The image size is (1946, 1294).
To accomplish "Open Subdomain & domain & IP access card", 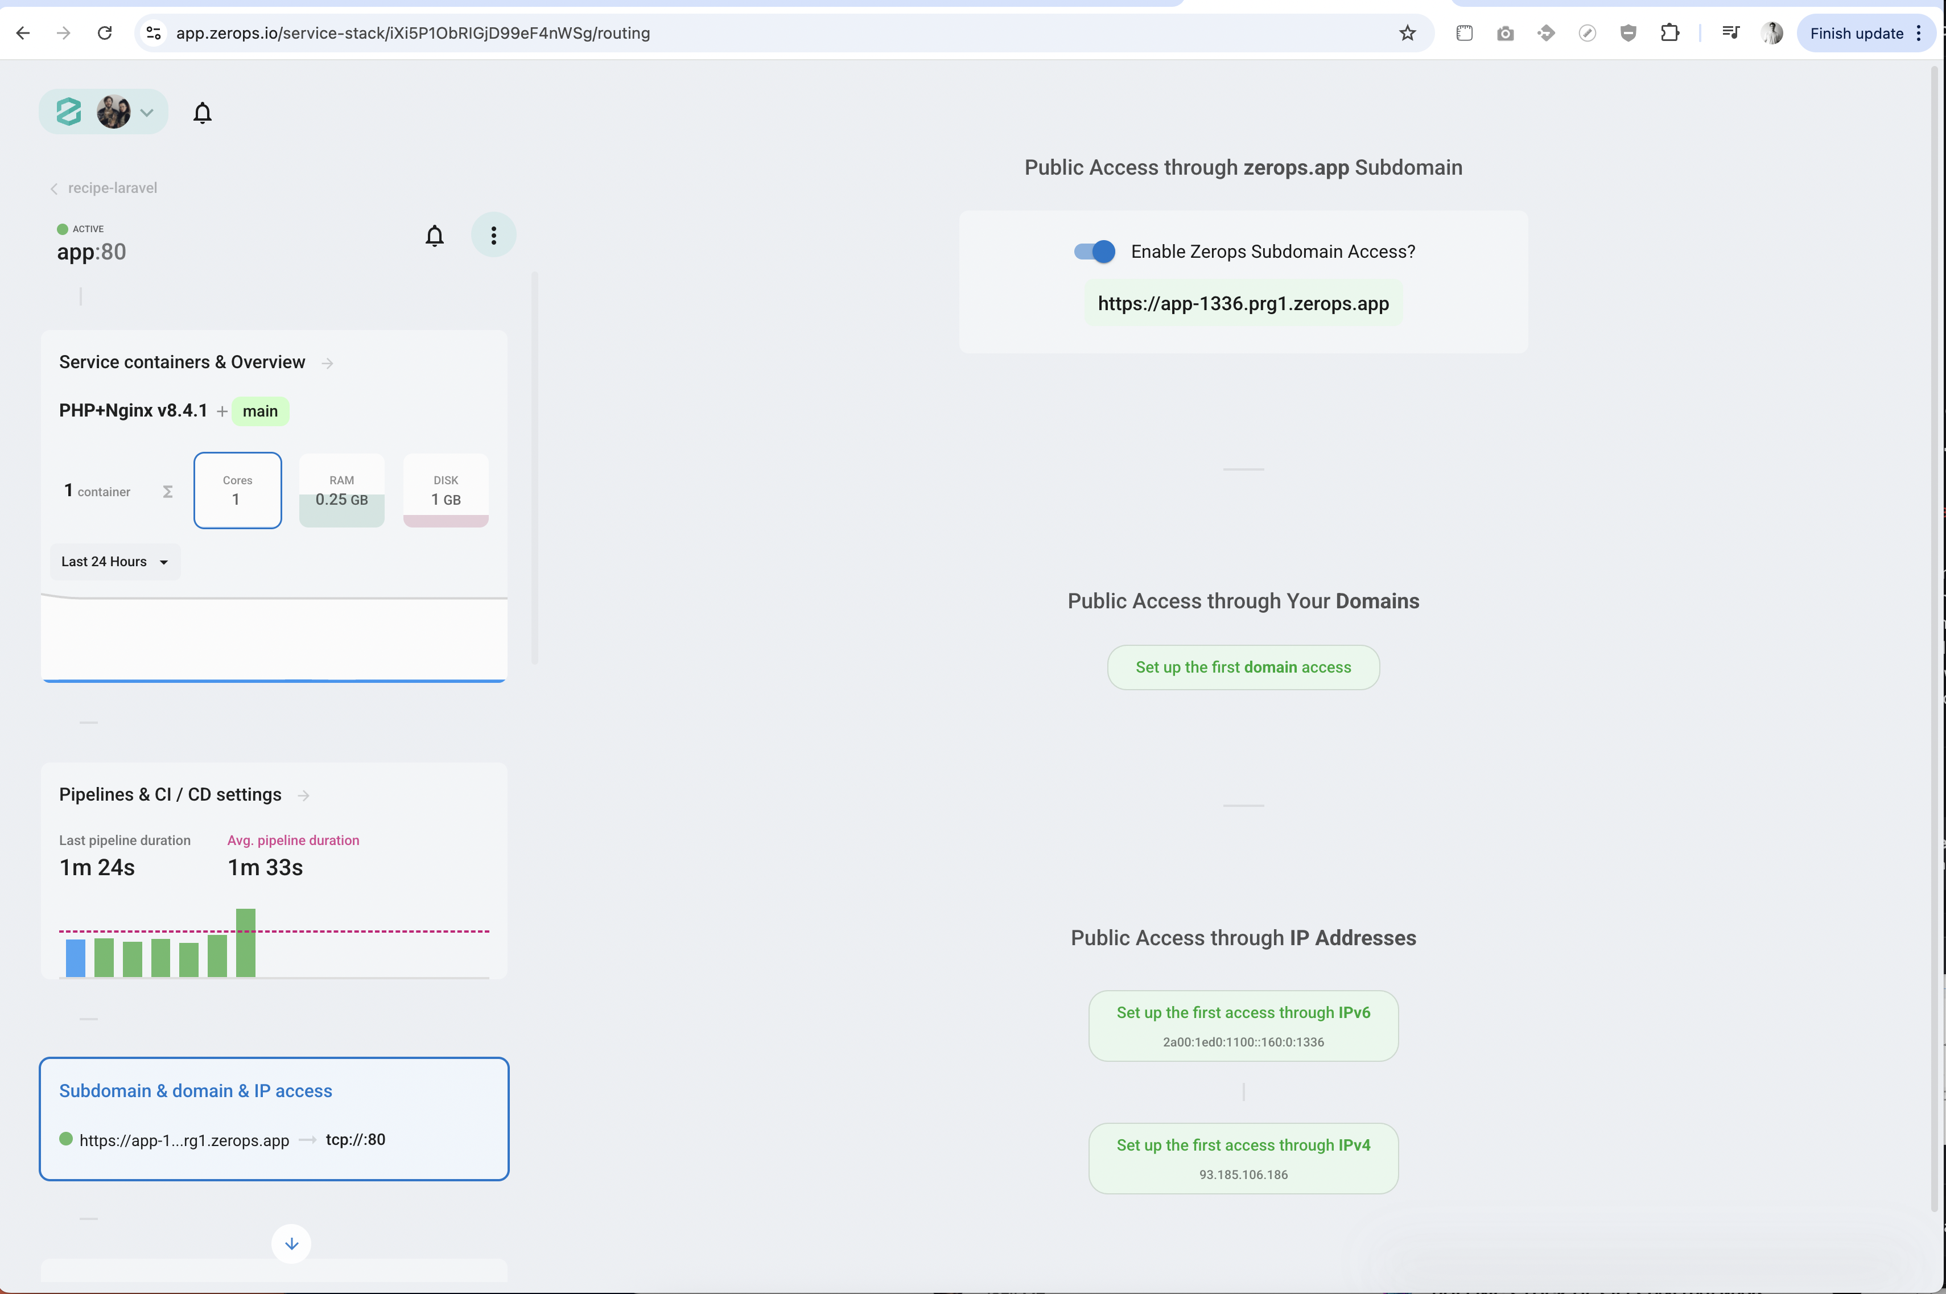I will 274,1119.
